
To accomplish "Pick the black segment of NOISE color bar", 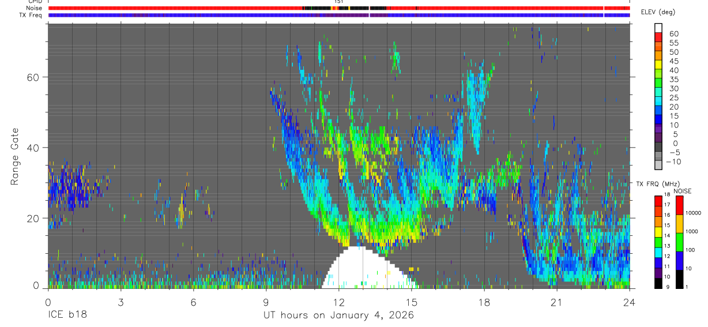I will point(680,279).
